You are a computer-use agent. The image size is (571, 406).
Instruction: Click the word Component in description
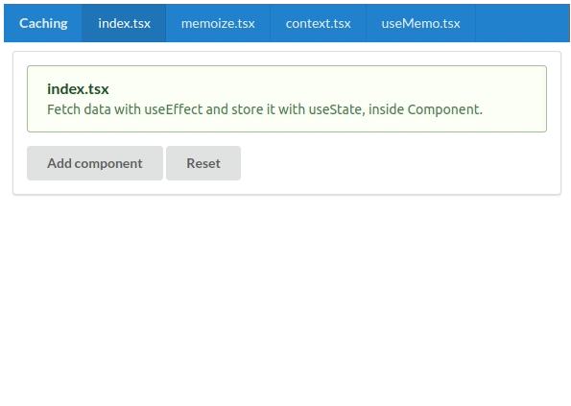click(x=444, y=109)
